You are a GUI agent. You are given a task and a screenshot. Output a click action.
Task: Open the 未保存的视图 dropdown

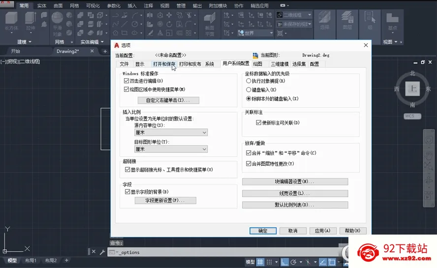click(294, 24)
